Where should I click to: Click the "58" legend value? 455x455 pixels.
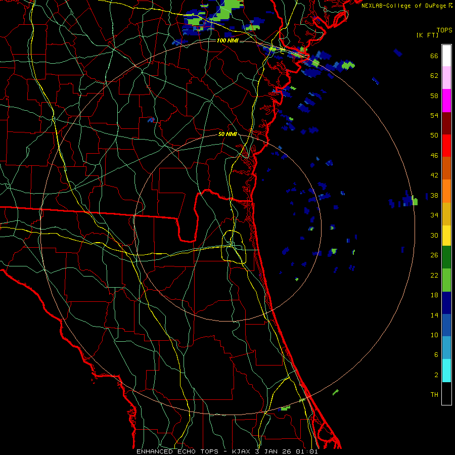click(434, 96)
